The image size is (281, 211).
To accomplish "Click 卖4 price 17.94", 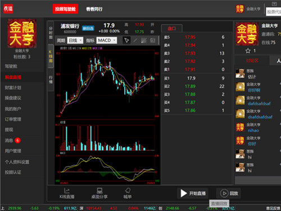I will coord(190,45).
